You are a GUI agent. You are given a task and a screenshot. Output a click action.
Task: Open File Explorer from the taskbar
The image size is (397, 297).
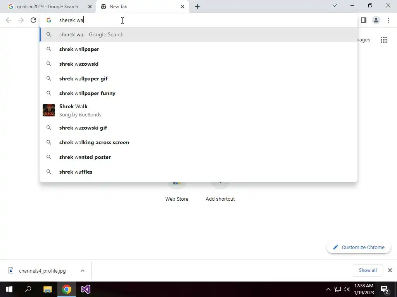point(47,289)
